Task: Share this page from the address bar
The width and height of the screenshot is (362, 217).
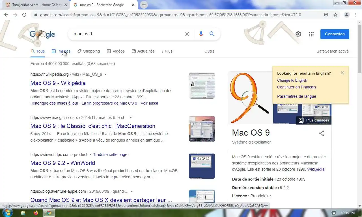Action: pyautogui.click(x=326, y=15)
